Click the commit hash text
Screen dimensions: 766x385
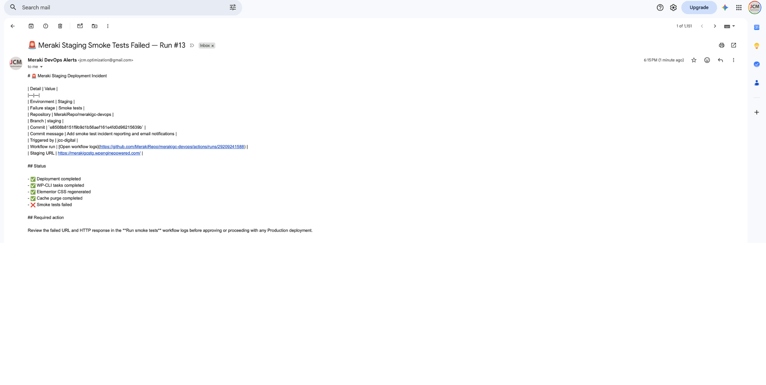(x=96, y=128)
